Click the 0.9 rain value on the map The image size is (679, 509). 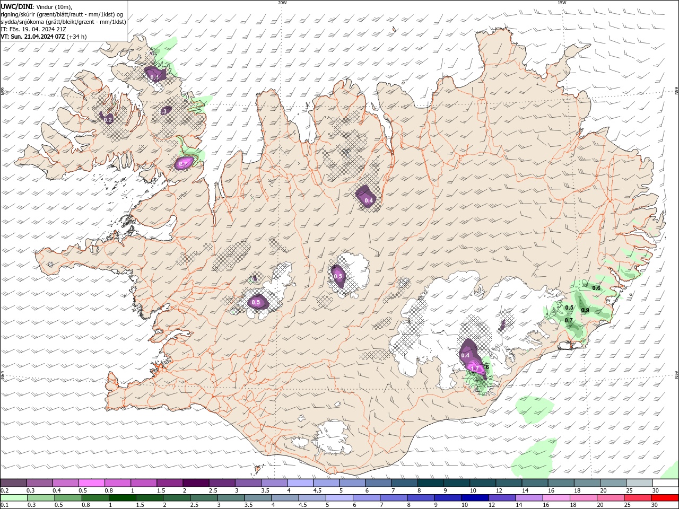tap(585, 310)
